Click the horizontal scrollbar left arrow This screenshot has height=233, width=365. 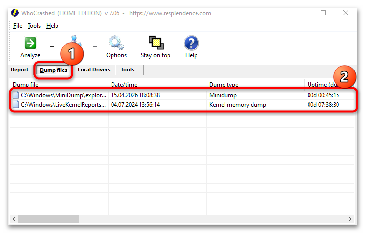14,219
